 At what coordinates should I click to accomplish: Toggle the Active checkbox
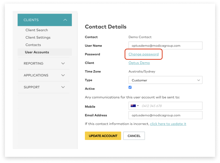130,87
